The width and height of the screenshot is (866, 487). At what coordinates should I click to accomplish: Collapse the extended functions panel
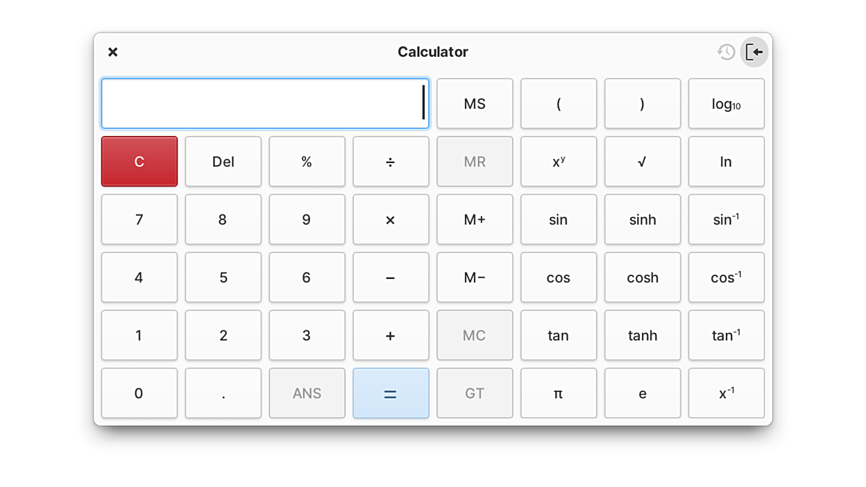754,52
